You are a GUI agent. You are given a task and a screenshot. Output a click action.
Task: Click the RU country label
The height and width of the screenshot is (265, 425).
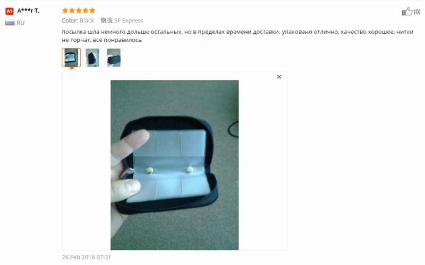[x=21, y=23]
